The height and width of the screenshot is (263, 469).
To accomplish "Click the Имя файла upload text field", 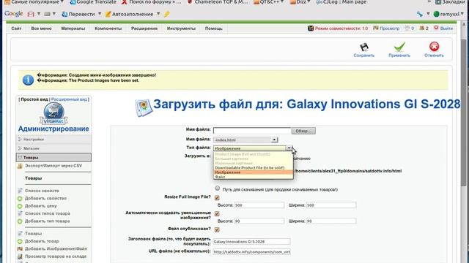I will 252,131.
